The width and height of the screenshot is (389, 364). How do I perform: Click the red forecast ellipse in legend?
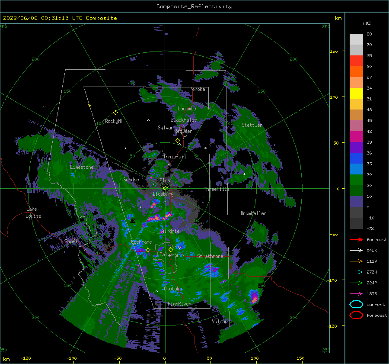[356, 315]
